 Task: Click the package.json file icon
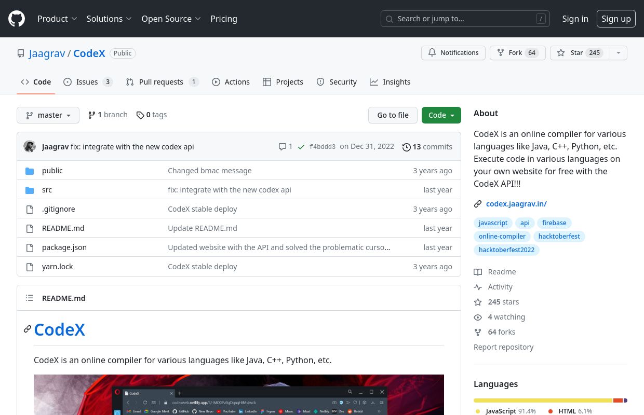tap(30, 247)
